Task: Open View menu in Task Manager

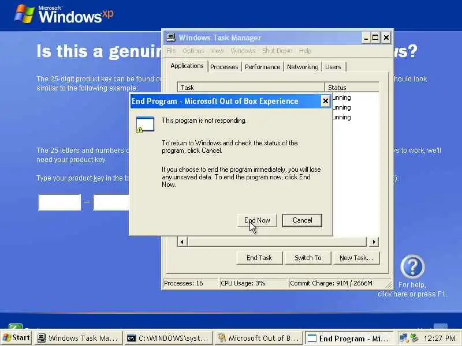Action: 217,51
